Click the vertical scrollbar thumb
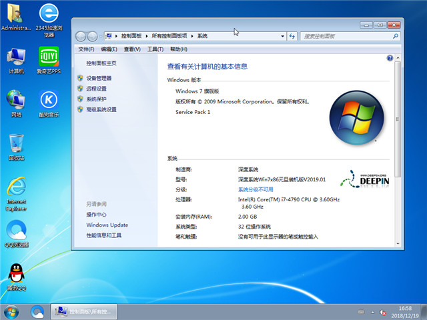 [398, 119]
